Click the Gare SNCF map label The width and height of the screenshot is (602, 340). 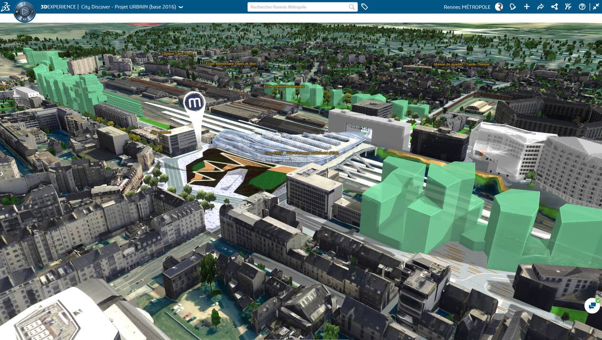tap(274, 153)
